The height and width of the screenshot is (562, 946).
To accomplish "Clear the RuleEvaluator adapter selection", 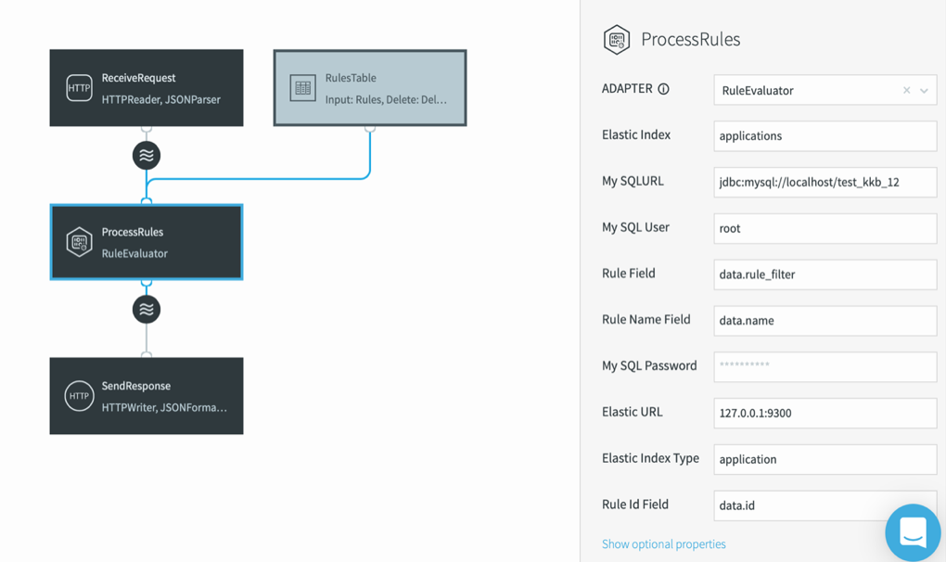I will pyautogui.click(x=906, y=91).
